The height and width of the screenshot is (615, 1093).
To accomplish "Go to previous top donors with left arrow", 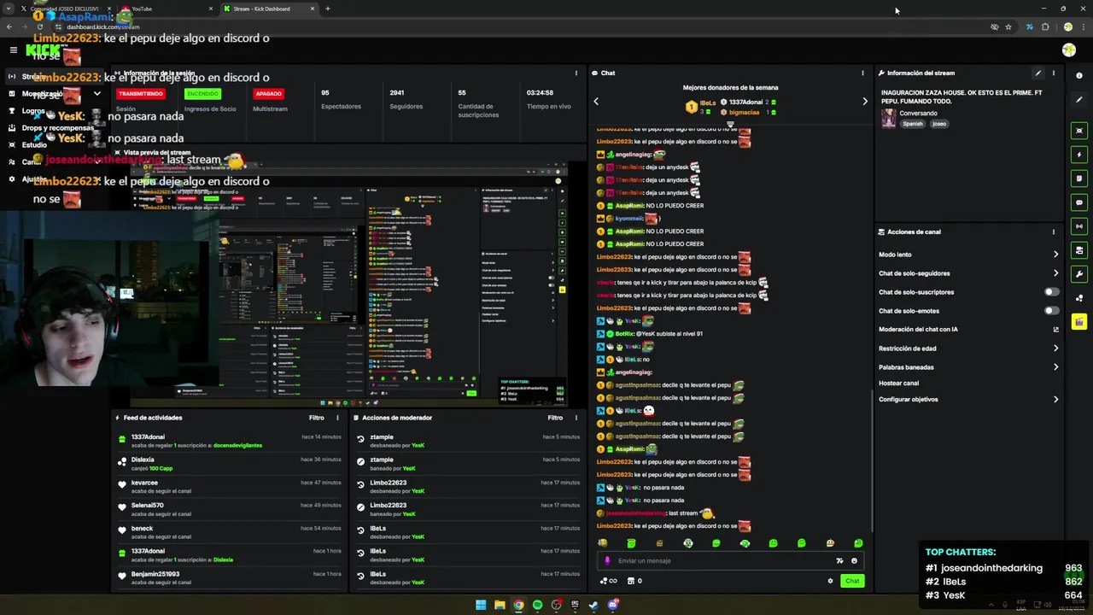I will coord(596,102).
